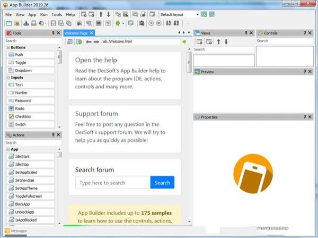318x238 pixels.
Task: Click the blue Search button
Action: coord(162,183)
